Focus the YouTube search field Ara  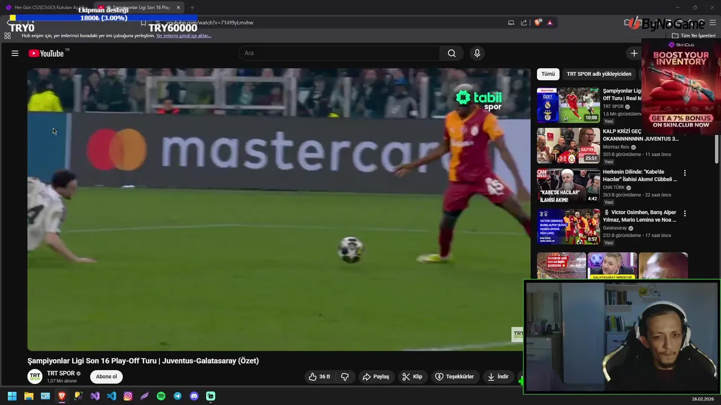pyautogui.click(x=340, y=53)
